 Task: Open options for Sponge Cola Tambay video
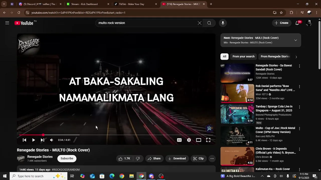pos(299,107)
